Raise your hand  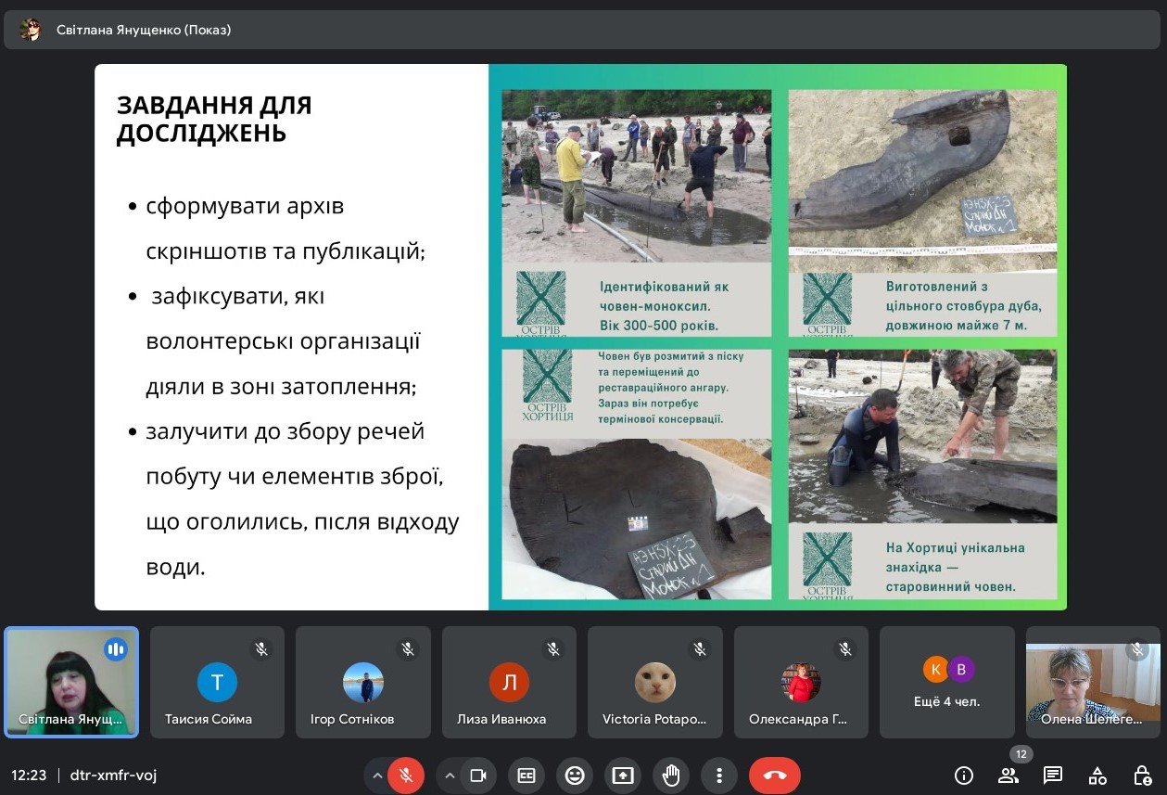click(x=671, y=776)
